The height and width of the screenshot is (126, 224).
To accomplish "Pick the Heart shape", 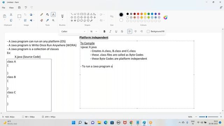I will pos(88,21).
